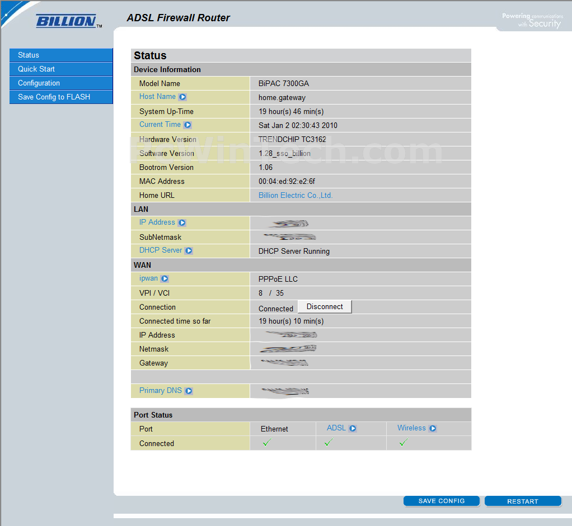The width and height of the screenshot is (572, 526).
Task: Click the home.gateway host name value
Action: tap(282, 98)
